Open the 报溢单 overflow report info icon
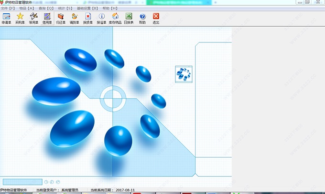This screenshot has width=325, height=194. [101, 19]
